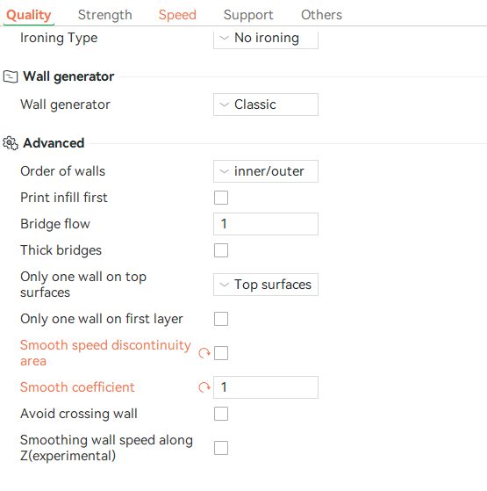The height and width of the screenshot is (491, 487).
Task: Go to the Support tab
Action: (248, 15)
